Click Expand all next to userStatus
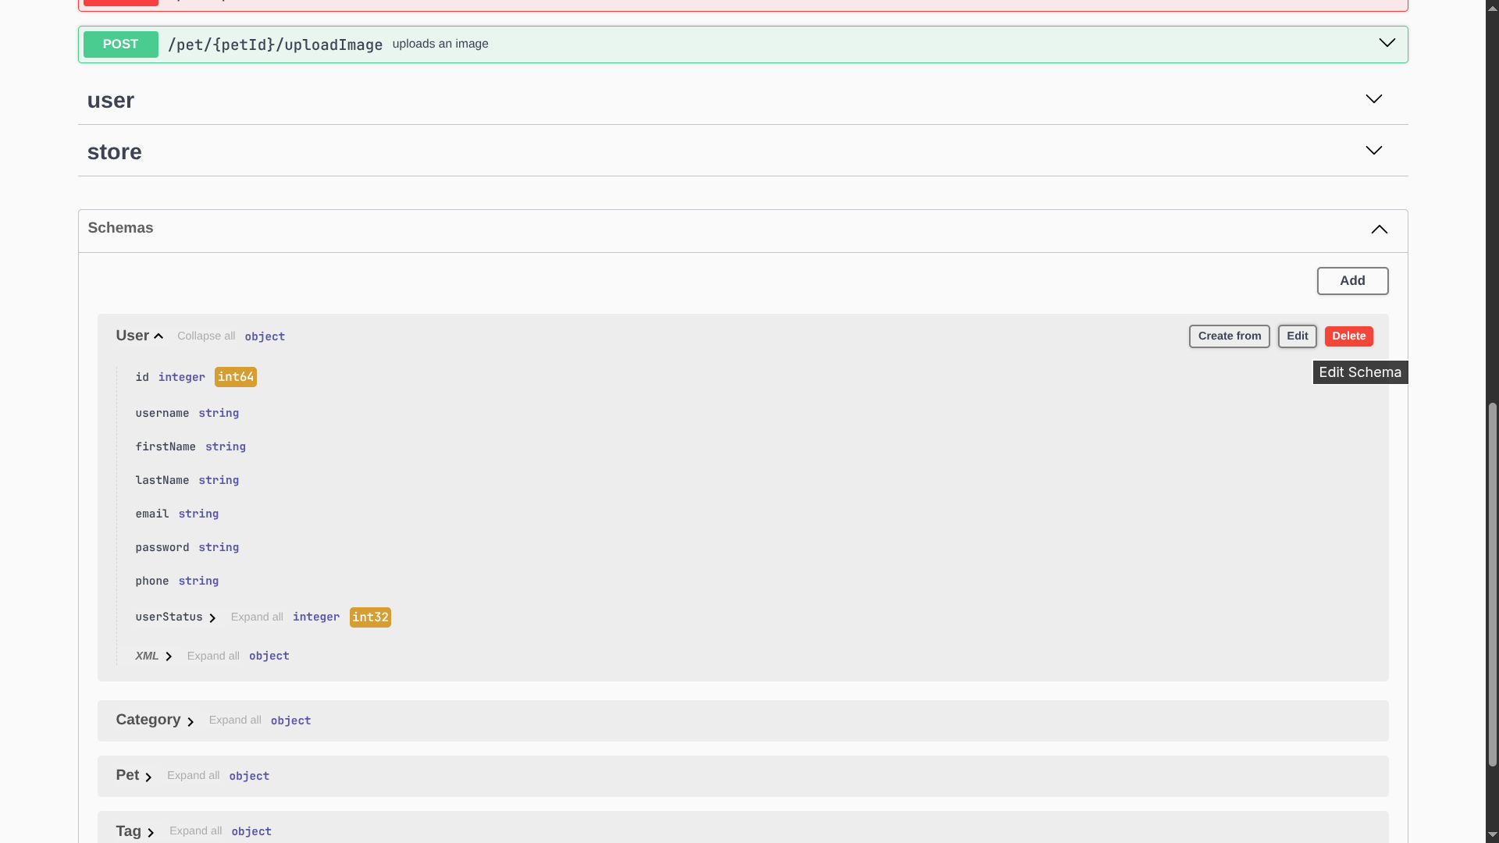The height and width of the screenshot is (843, 1499). pyautogui.click(x=257, y=617)
